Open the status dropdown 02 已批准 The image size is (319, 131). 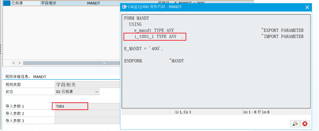tap(77, 92)
